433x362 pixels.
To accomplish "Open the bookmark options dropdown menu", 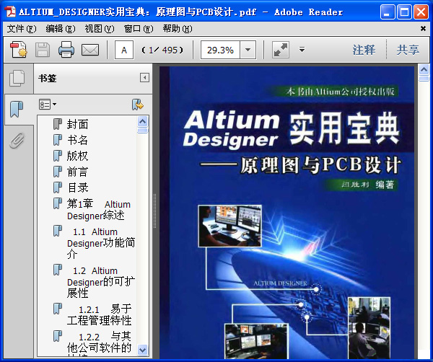I will tap(48, 105).
